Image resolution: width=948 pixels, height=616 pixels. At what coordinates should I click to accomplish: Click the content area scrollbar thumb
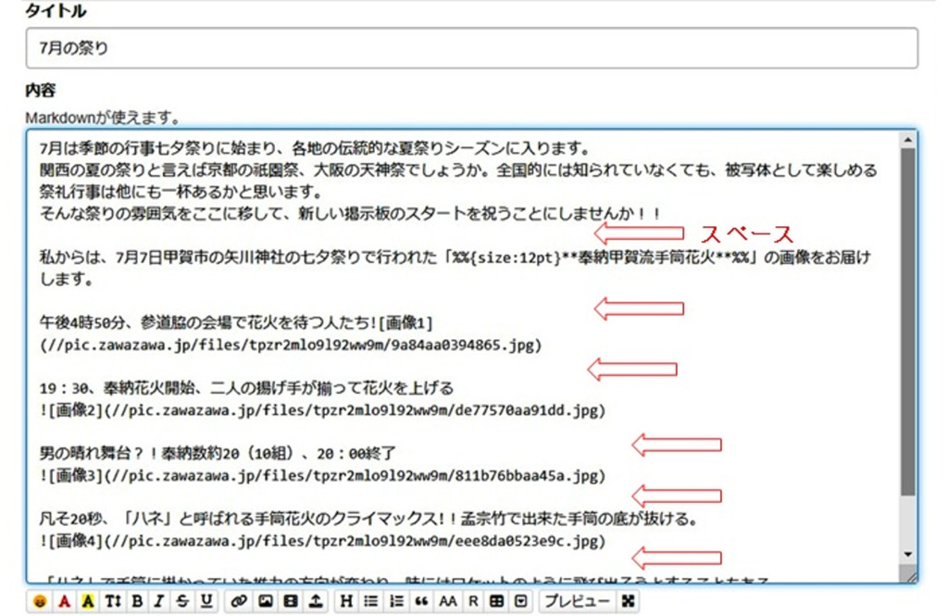[x=908, y=321]
